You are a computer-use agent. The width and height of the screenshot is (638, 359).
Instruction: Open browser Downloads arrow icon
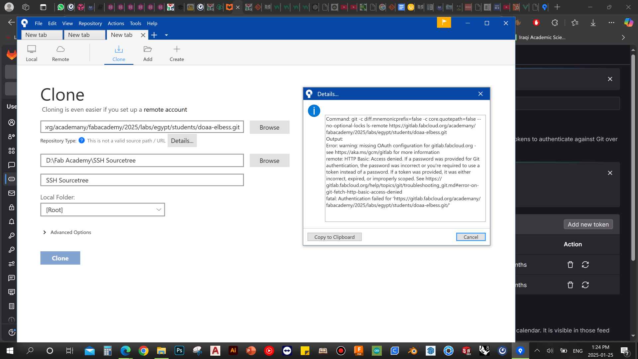point(593,23)
